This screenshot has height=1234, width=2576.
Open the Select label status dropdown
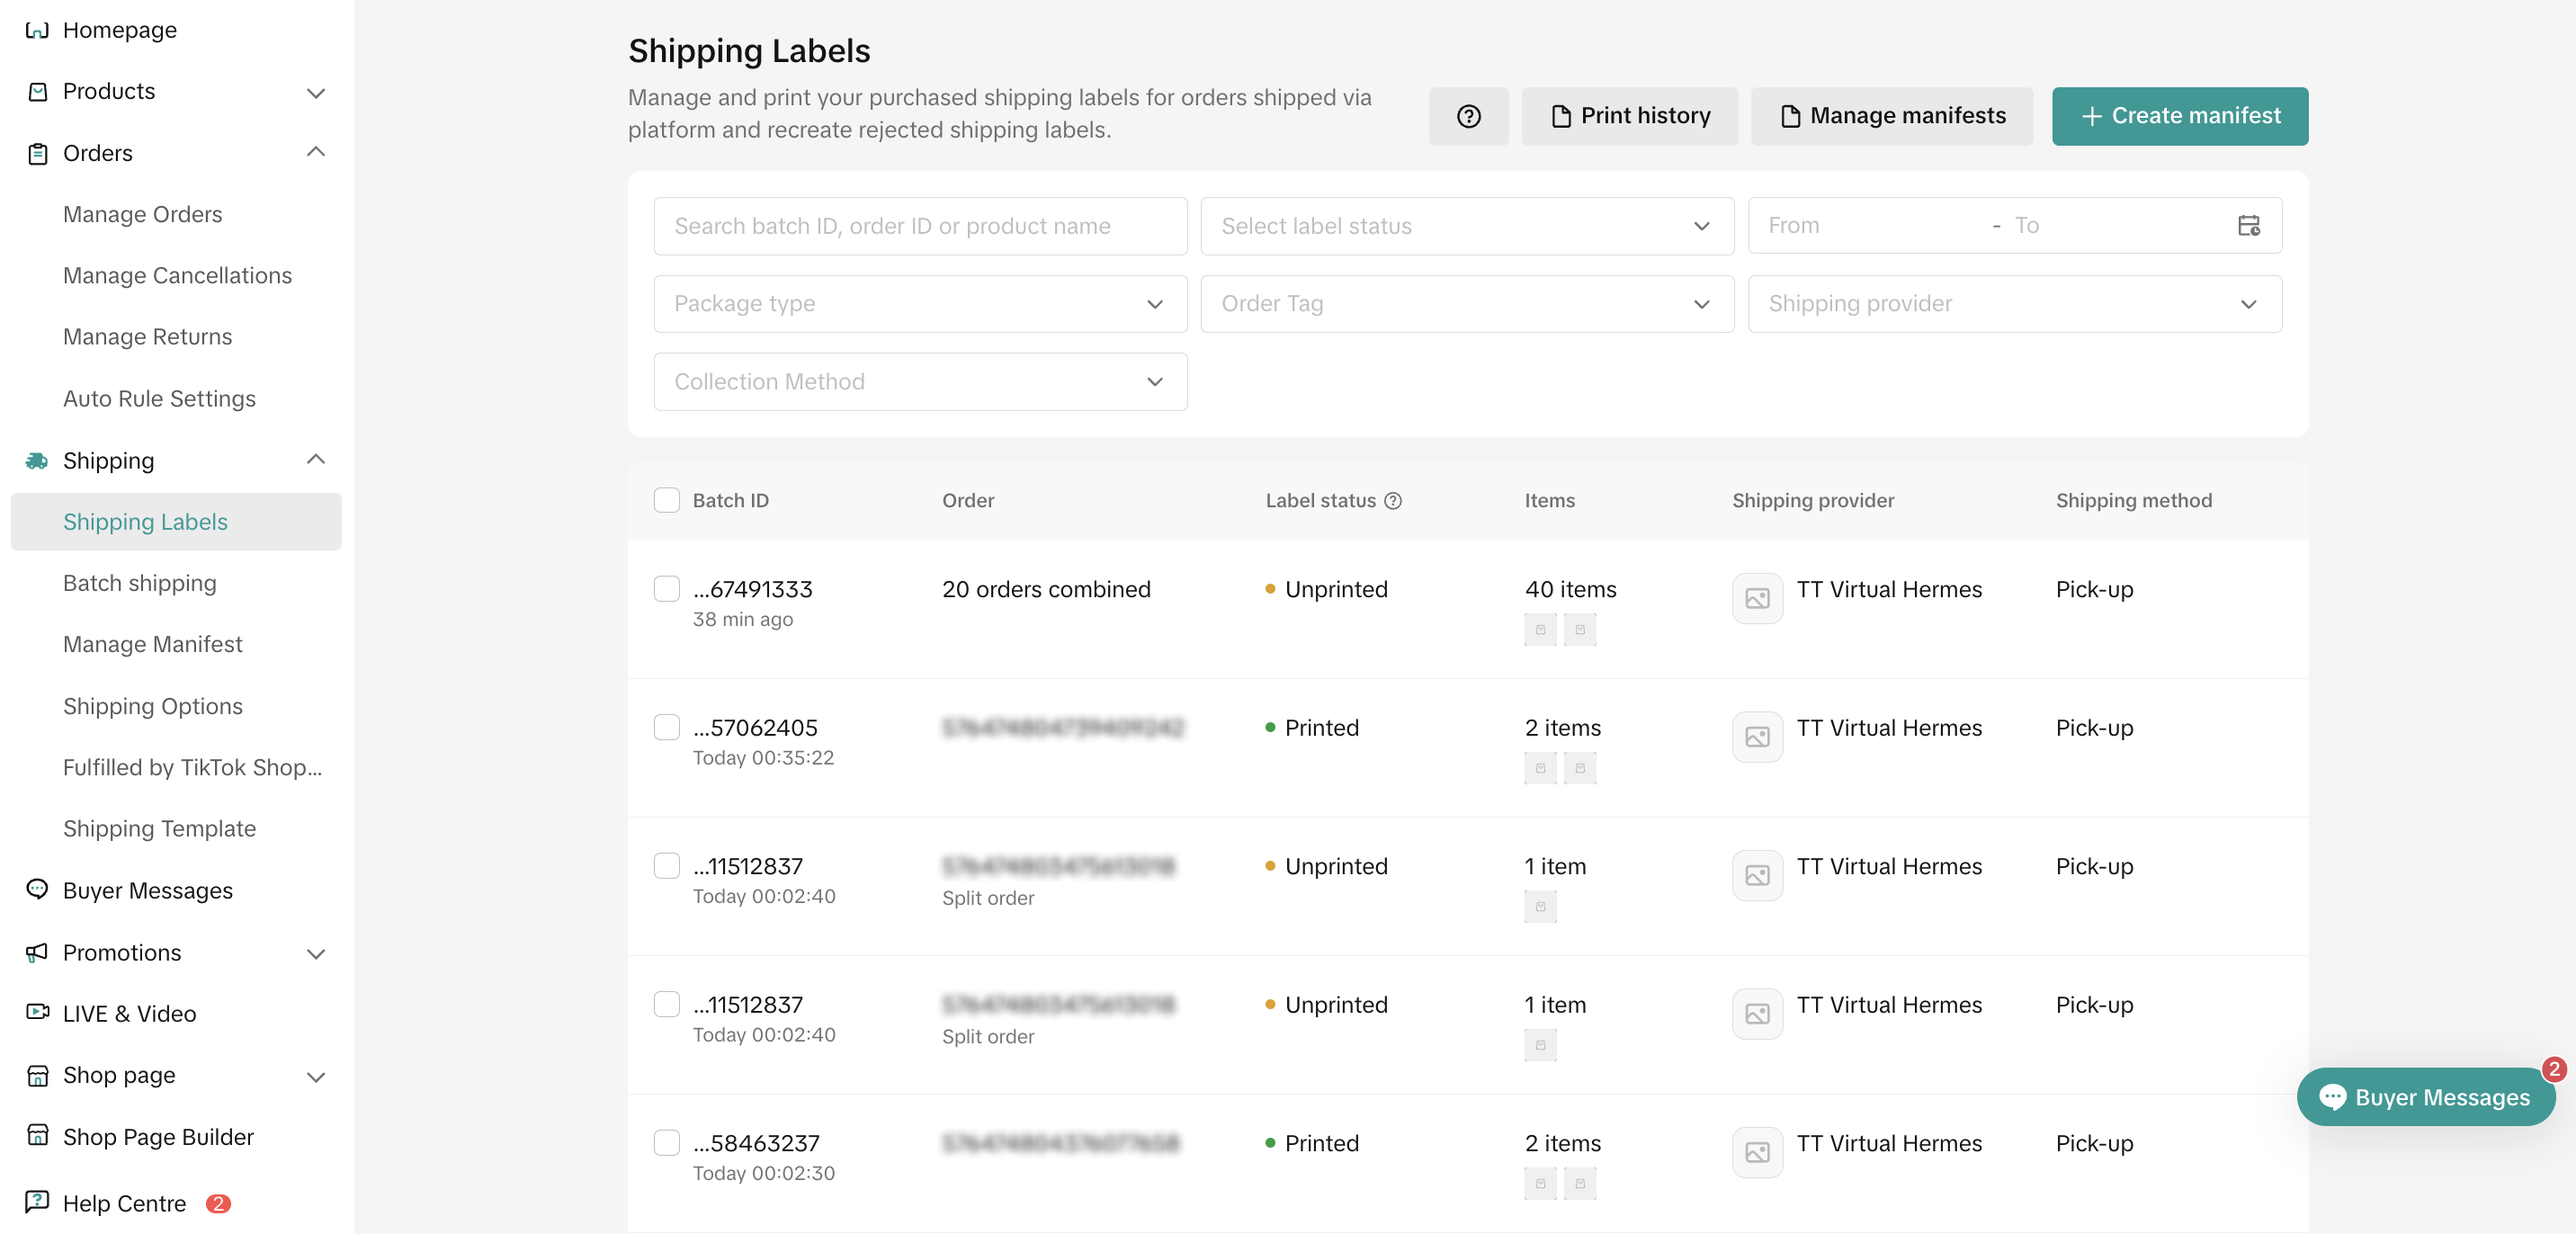(1466, 226)
